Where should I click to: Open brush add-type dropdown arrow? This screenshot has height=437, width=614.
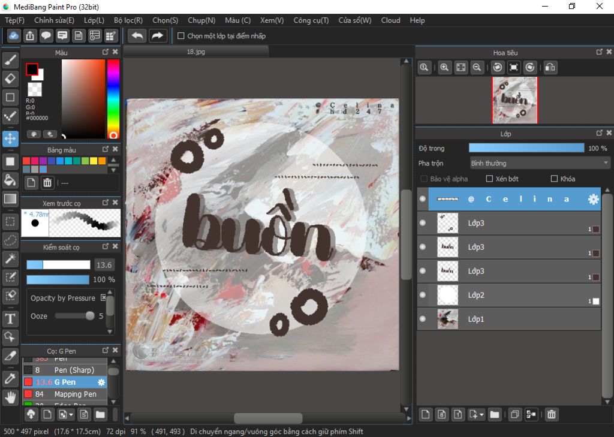coord(71,414)
